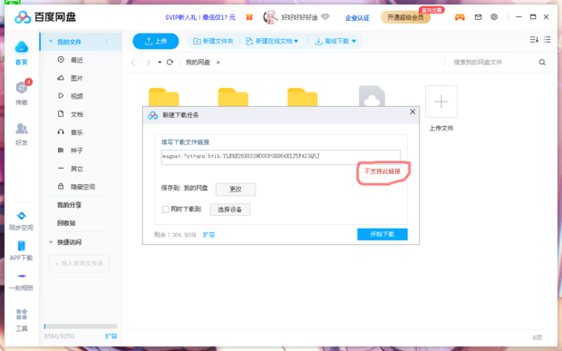Click the search magnifier icon
The image size is (562, 351).
click(x=542, y=63)
